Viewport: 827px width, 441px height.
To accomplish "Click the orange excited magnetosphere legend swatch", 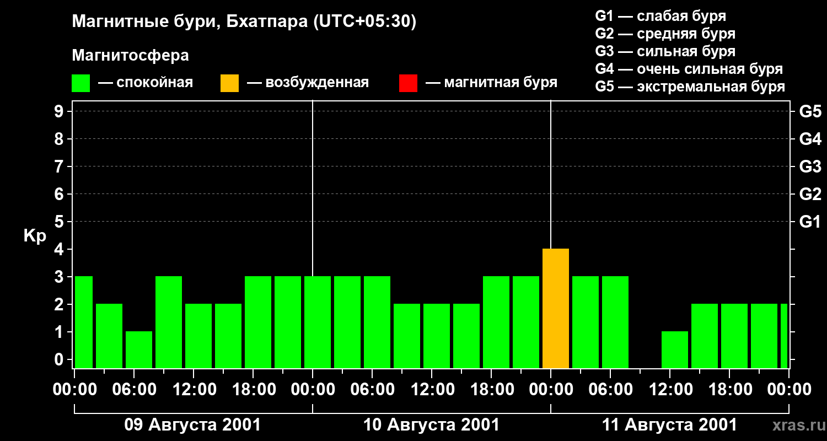I will (x=229, y=83).
